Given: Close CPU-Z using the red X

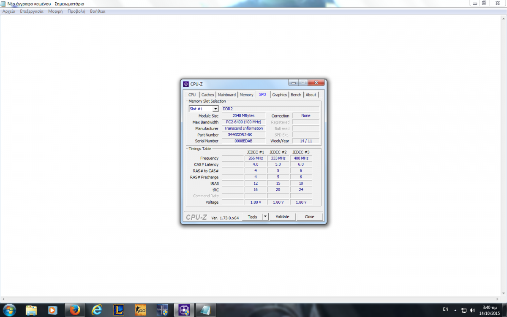Looking at the screenshot, I should 316,83.
